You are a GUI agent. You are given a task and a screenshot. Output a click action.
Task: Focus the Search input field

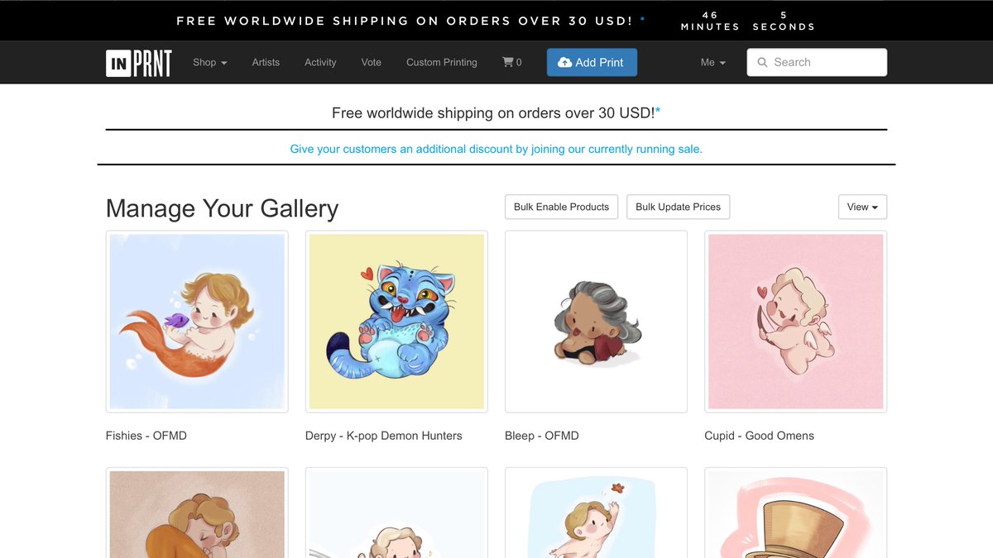click(817, 62)
